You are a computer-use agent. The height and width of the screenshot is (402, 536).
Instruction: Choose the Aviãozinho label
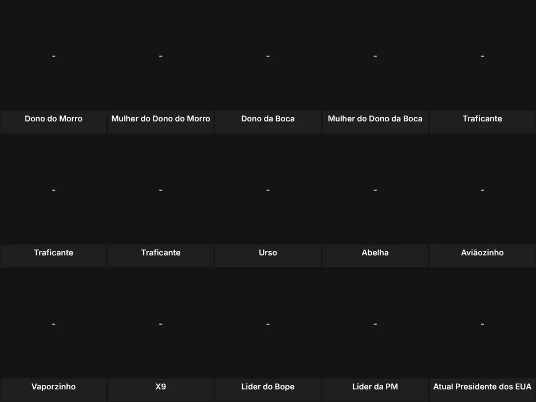[x=482, y=253]
